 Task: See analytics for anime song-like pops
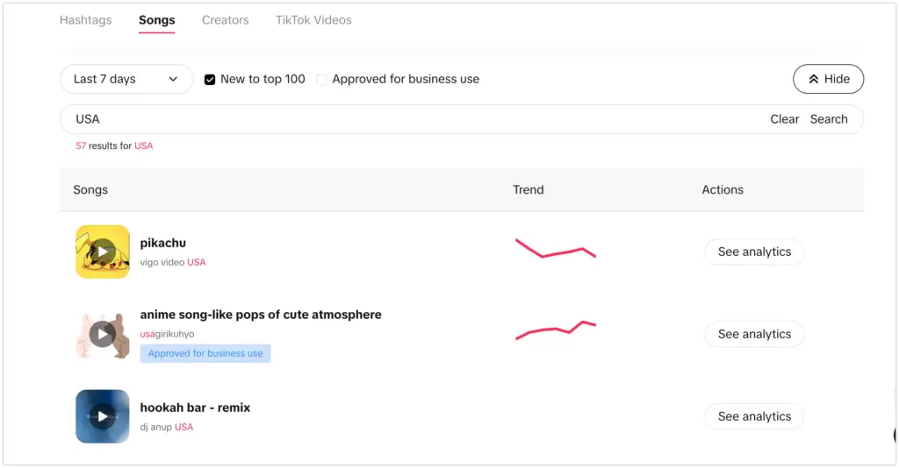(x=754, y=334)
